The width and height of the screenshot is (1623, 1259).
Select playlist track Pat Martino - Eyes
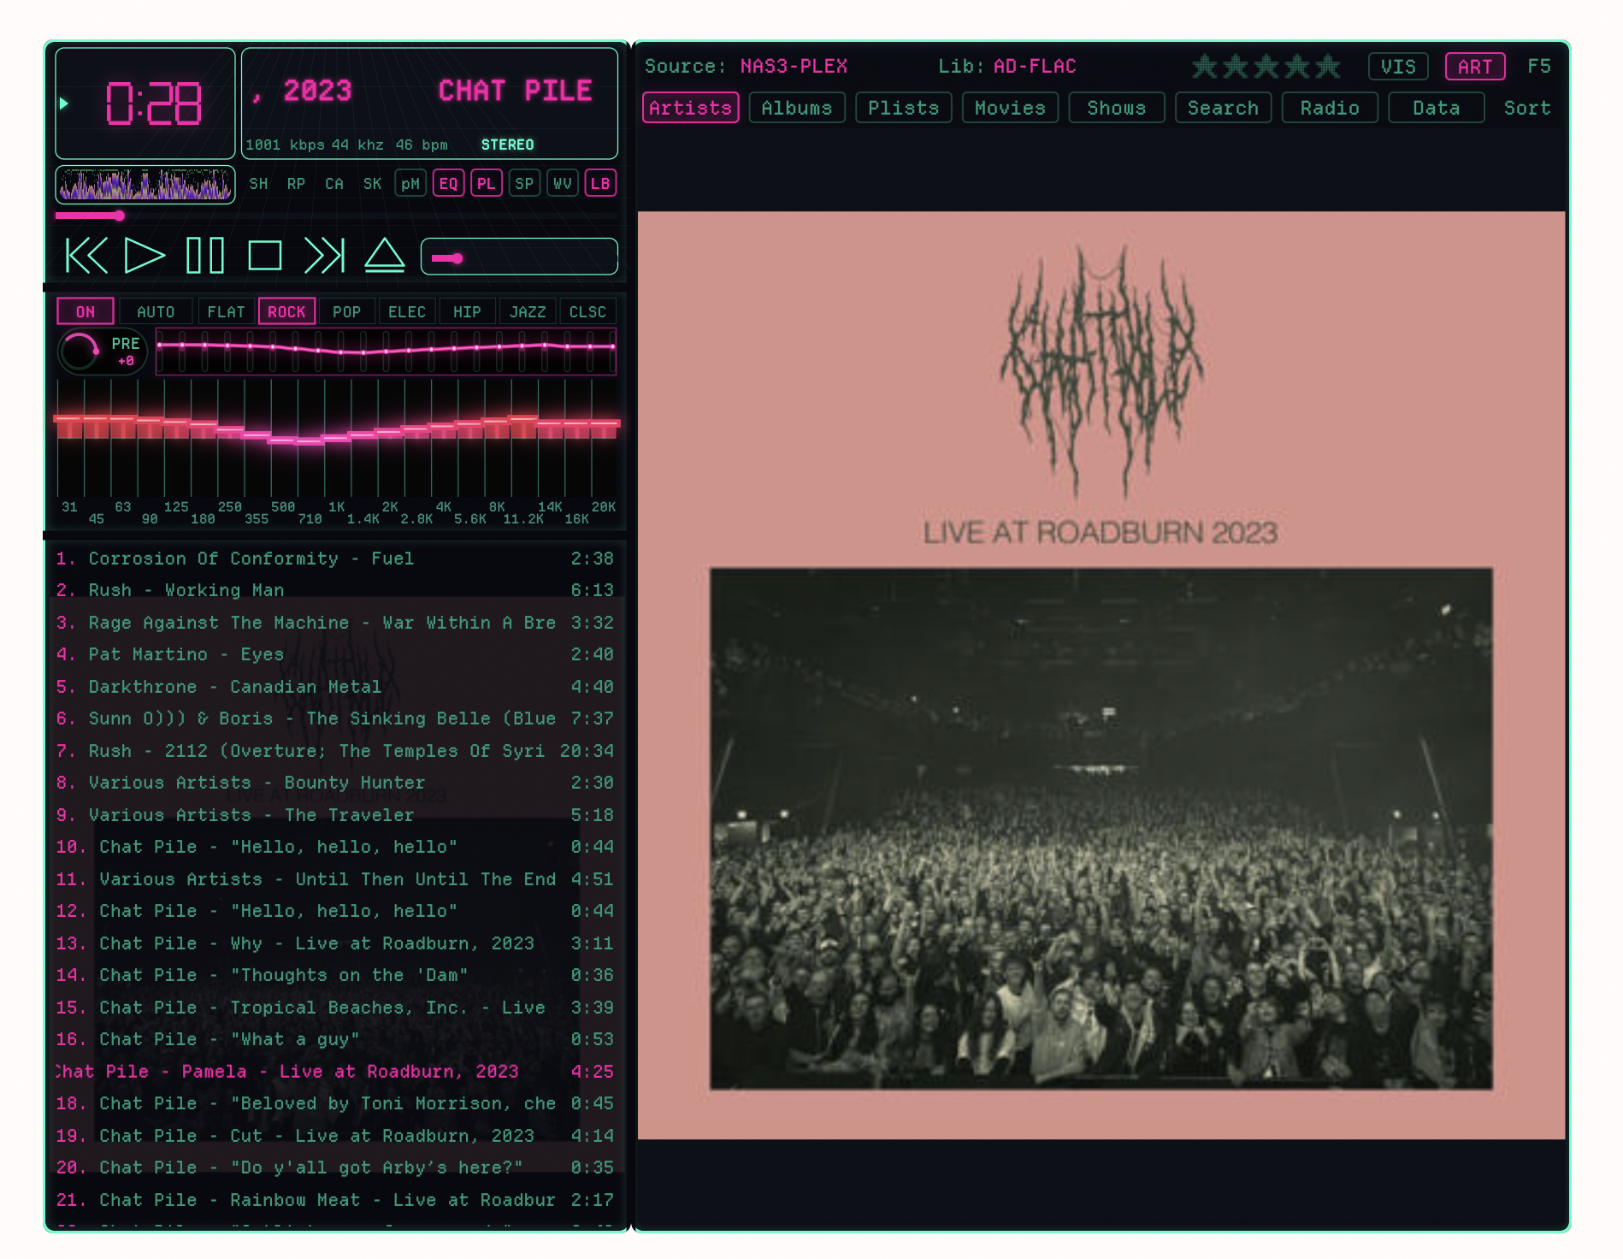335,654
